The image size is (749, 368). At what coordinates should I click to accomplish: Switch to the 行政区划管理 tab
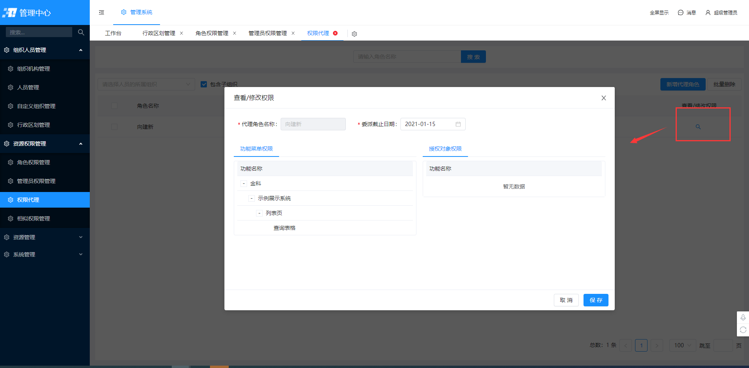coord(159,33)
